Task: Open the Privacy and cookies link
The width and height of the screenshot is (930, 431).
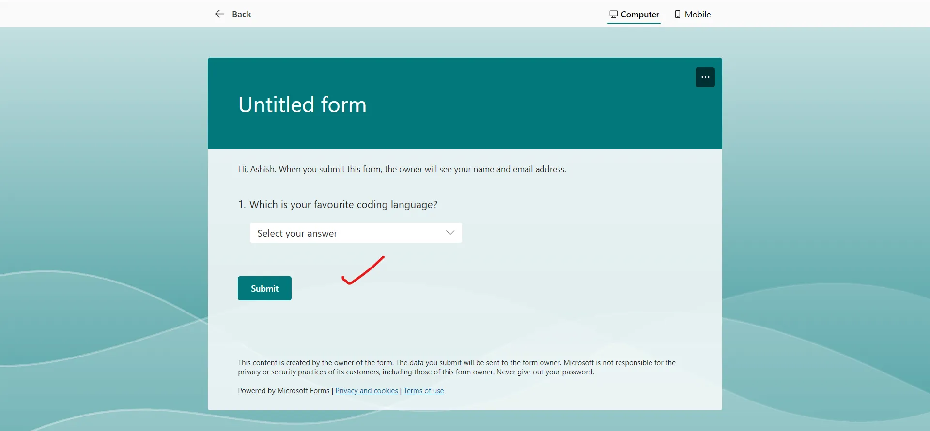Action: [x=366, y=390]
